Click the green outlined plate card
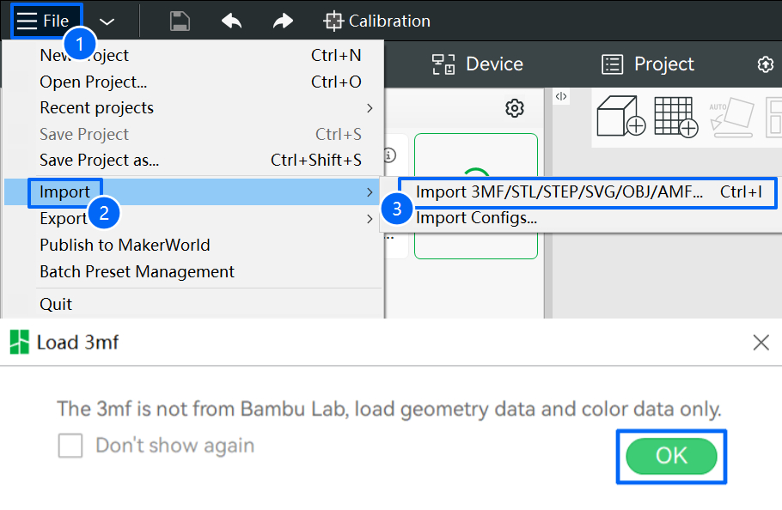The width and height of the screenshot is (782, 510). (x=476, y=196)
